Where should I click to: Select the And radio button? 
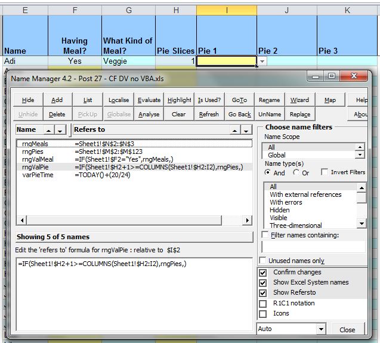(267, 172)
